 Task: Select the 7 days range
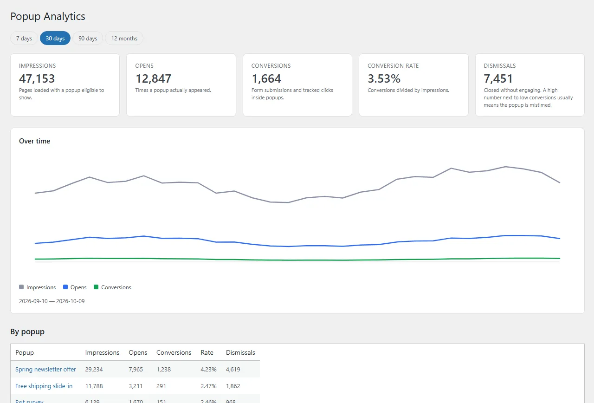[24, 39]
